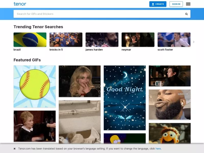
Task: Open the neymar trending thumbnail
Action: tap(138, 40)
